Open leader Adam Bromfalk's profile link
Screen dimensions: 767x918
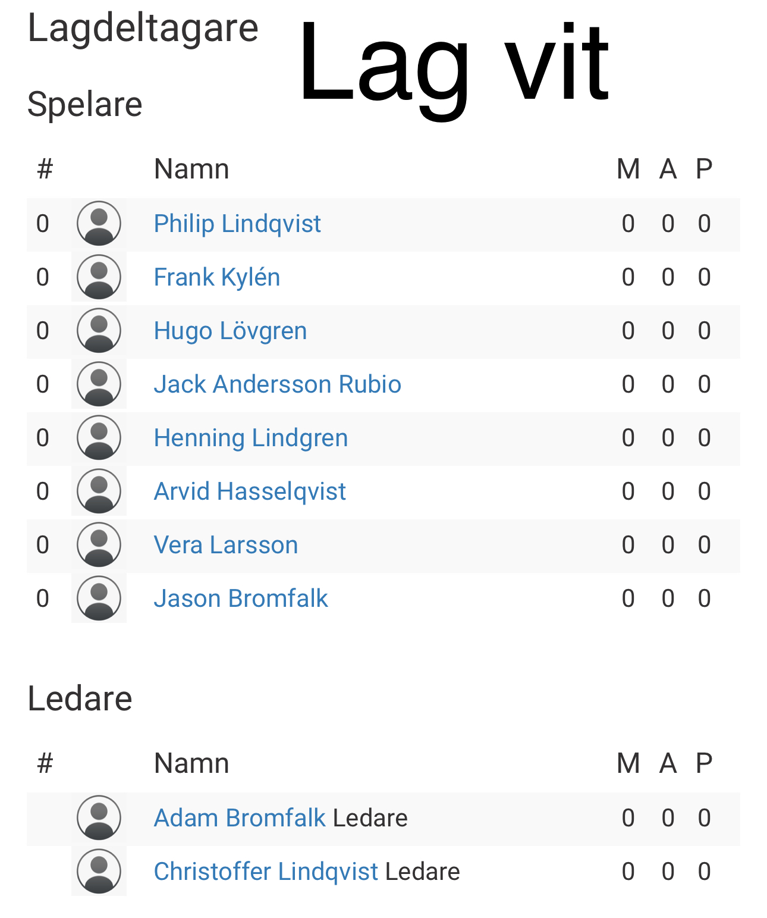[240, 818]
